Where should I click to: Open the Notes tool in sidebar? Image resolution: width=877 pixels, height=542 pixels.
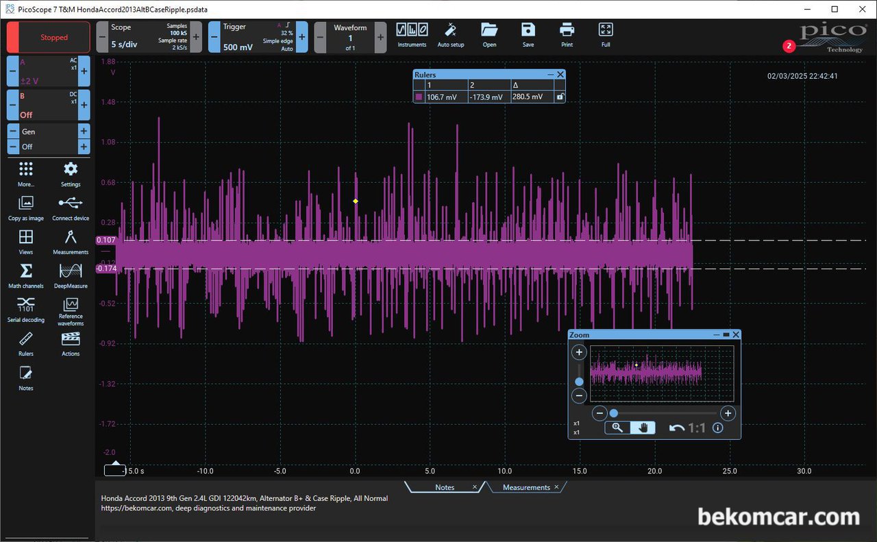pos(26,378)
